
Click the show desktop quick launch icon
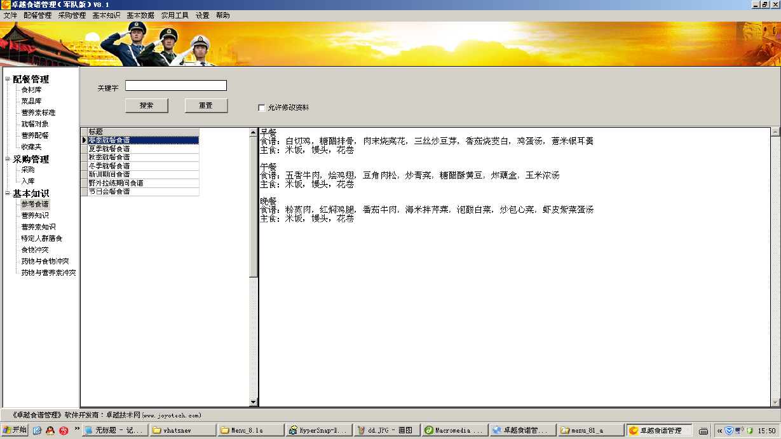(x=37, y=430)
